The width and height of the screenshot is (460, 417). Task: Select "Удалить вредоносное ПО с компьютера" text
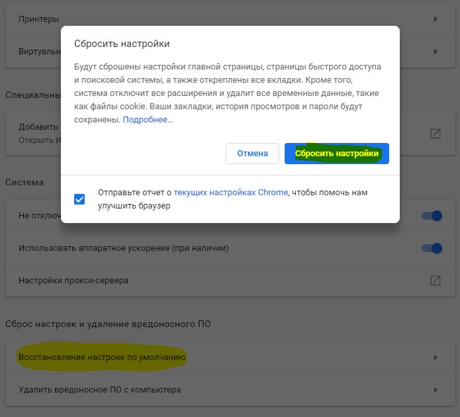[100, 390]
